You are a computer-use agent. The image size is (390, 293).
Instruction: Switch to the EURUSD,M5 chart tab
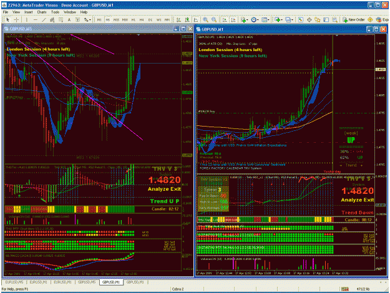pos(14,282)
